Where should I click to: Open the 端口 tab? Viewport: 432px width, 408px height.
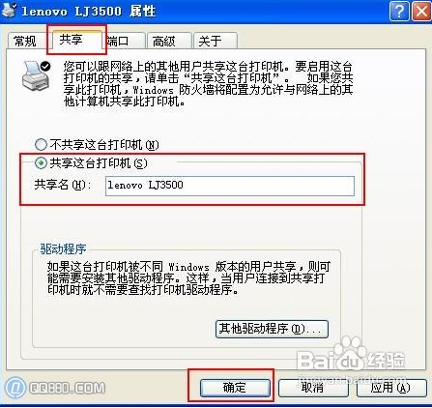tap(124, 41)
